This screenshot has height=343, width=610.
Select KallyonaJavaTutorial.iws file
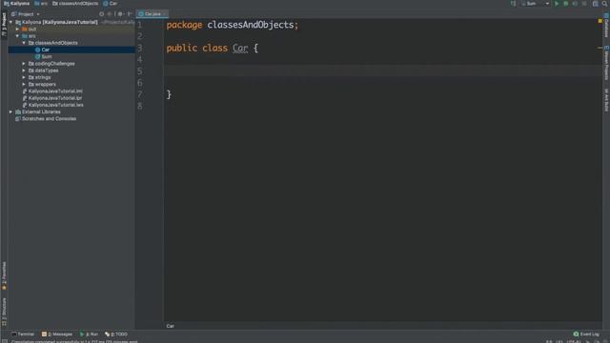pos(71,105)
